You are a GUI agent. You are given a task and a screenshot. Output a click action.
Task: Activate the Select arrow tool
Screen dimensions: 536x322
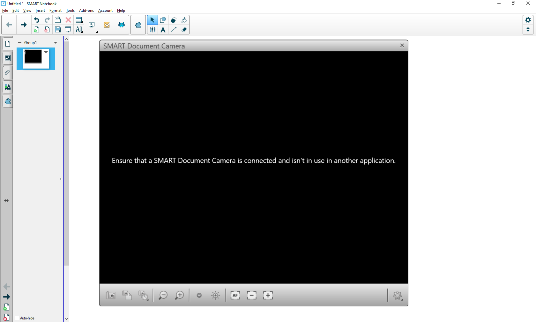[x=153, y=20]
